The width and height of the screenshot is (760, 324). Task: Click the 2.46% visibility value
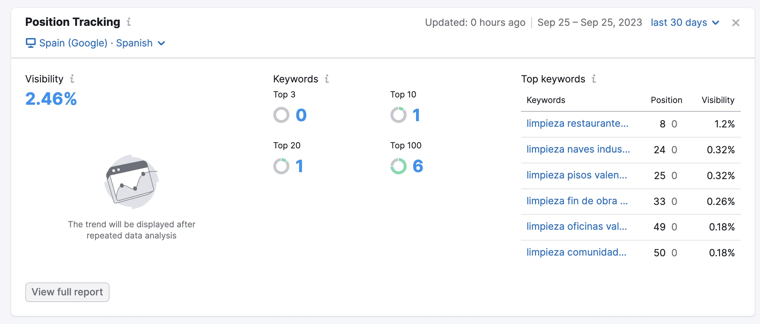(x=51, y=99)
